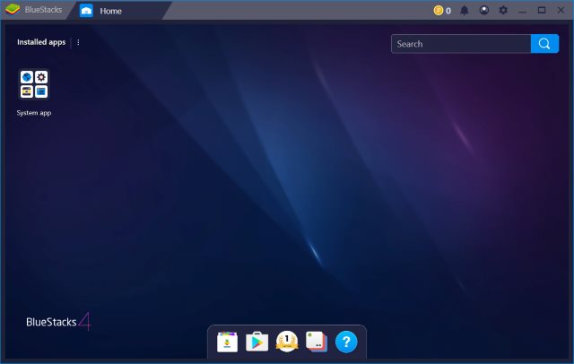Screen dimensions: 574x364
Task: Open the account profile icon
Action: (x=484, y=11)
